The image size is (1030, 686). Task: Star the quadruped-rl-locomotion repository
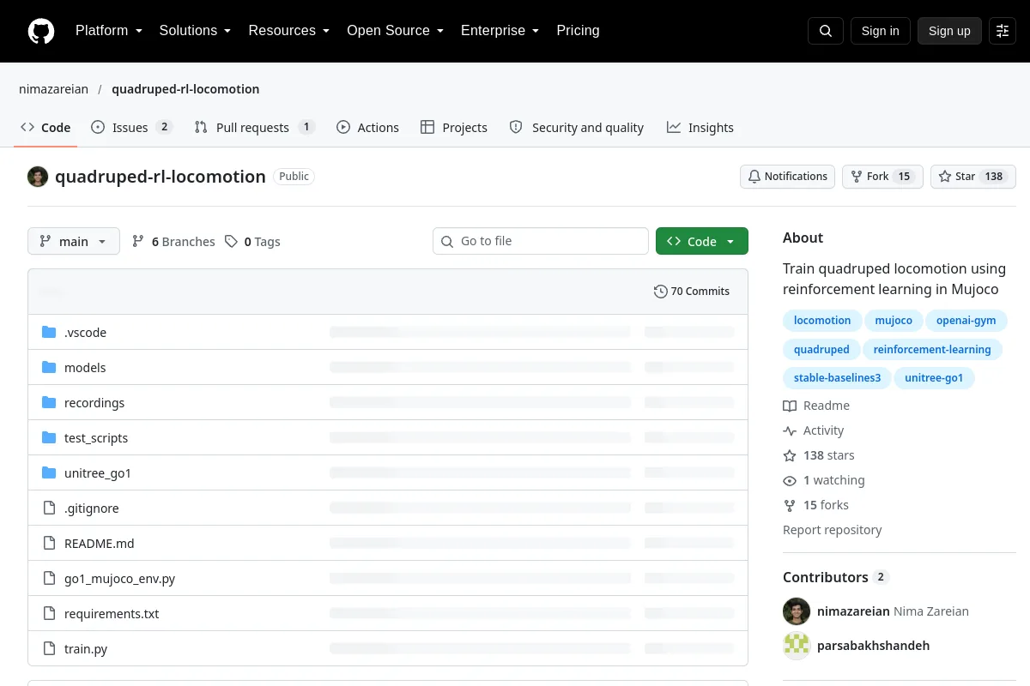(x=973, y=177)
